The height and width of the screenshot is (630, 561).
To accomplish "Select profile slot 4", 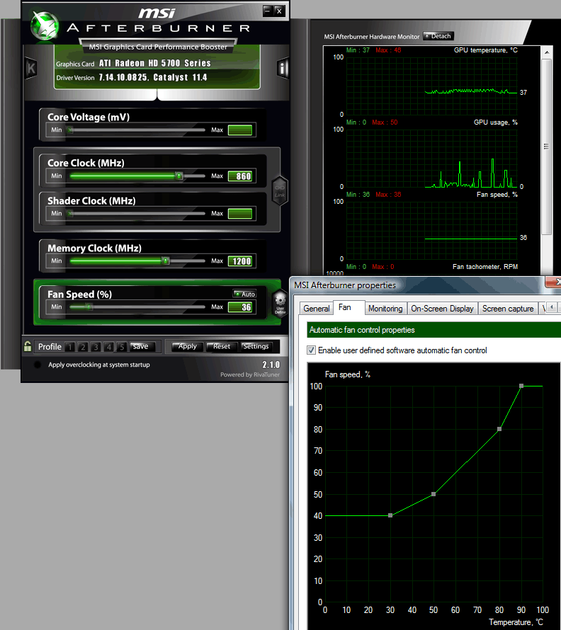I will 108,347.
